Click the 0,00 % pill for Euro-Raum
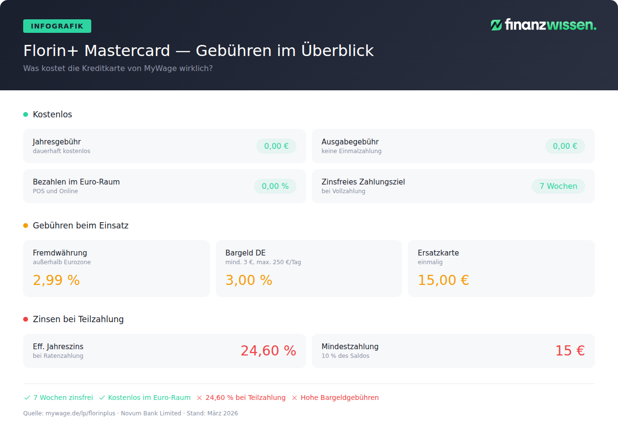618x440 pixels. 275,186
